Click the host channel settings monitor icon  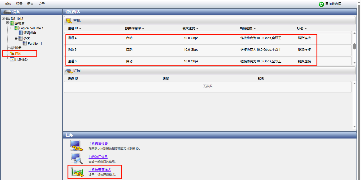tap(77, 145)
